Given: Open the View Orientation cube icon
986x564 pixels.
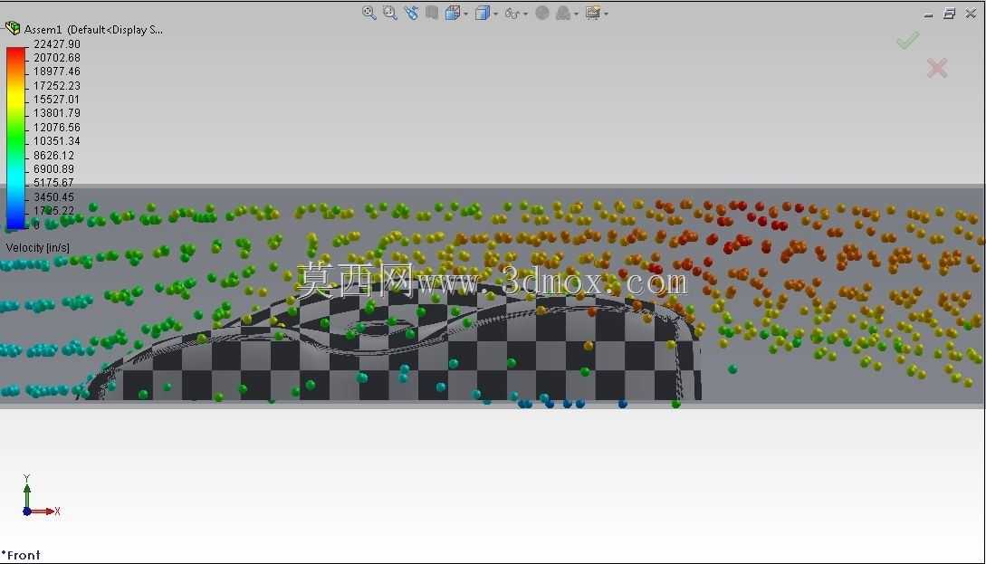Looking at the screenshot, I should [x=452, y=13].
